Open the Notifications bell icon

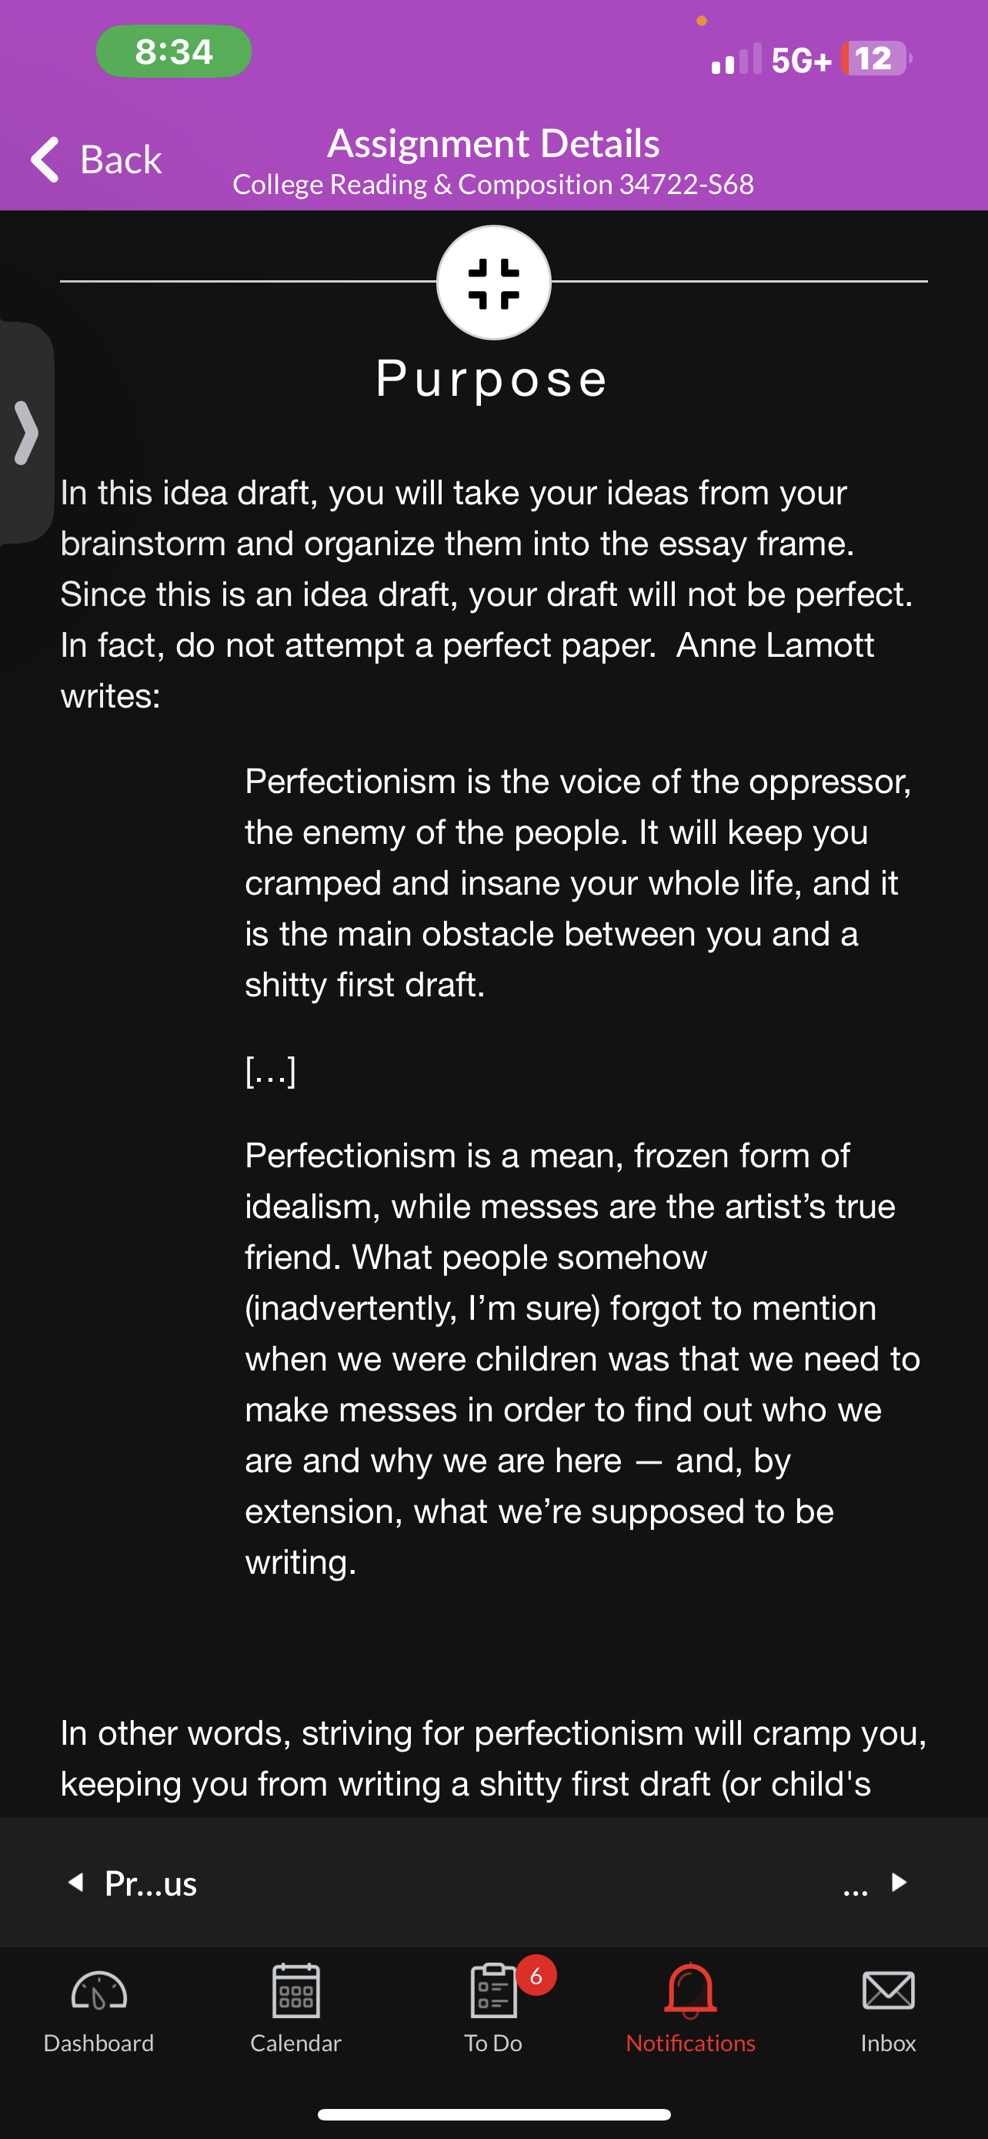point(690,1990)
